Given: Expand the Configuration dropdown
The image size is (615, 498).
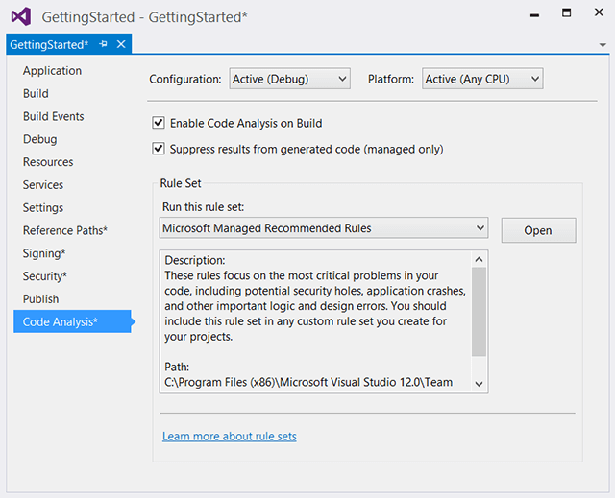Looking at the screenshot, I should (290, 79).
